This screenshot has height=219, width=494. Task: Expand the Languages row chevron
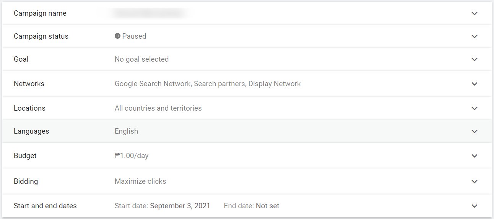tap(474, 131)
